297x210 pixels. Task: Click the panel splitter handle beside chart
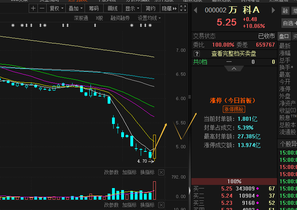189,97
